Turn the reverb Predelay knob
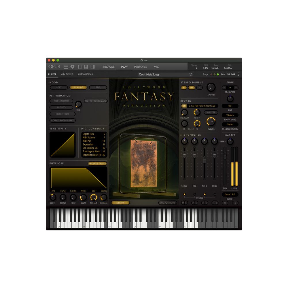 point(184,113)
